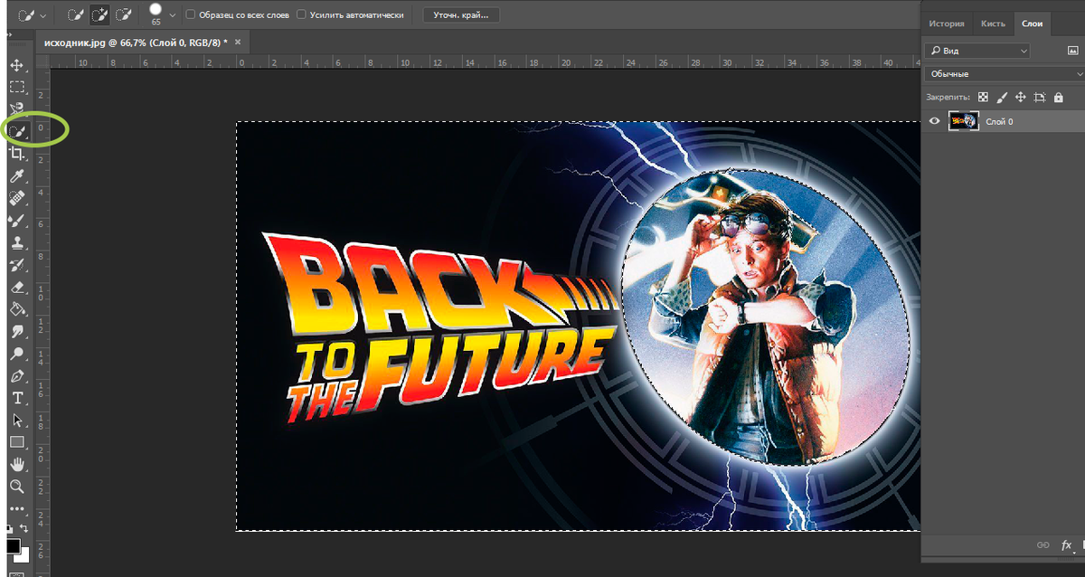
Task: Toggle pixel layer filter in Layers panel
Action: 1073,51
